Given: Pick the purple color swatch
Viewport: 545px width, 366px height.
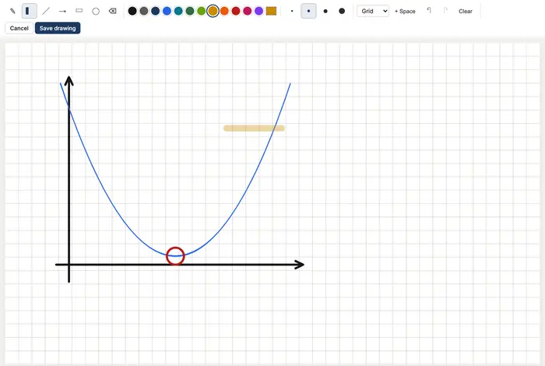Looking at the screenshot, I should click(x=258, y=11).
